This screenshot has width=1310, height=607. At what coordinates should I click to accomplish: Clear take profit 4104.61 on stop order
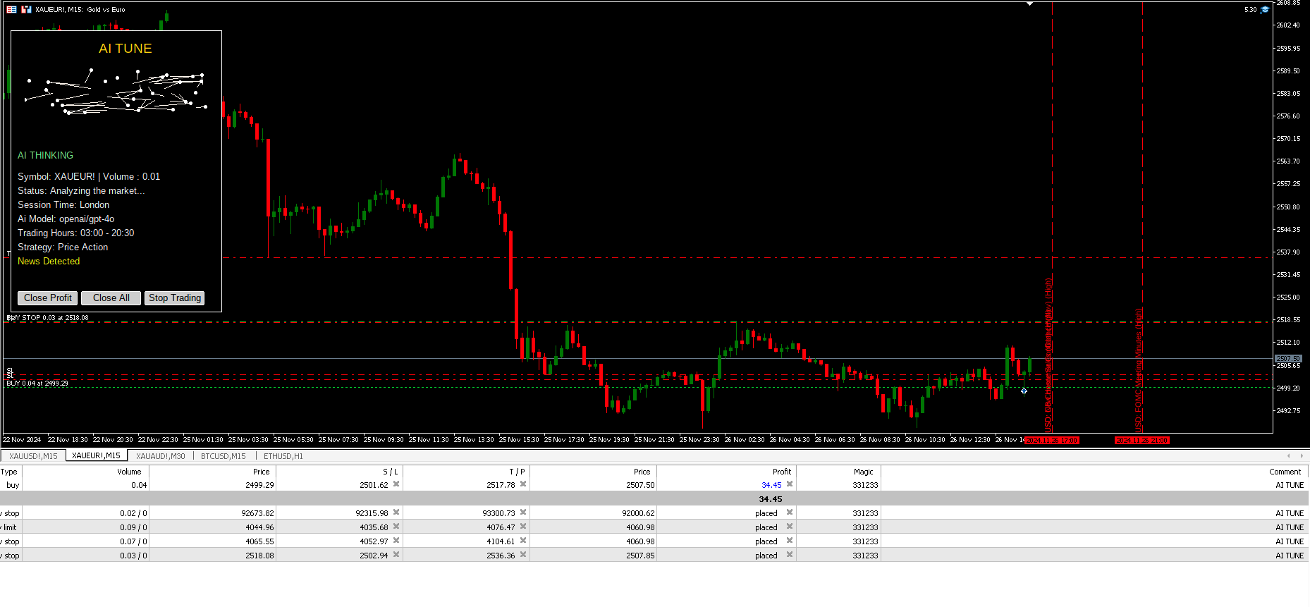[523, 541]
